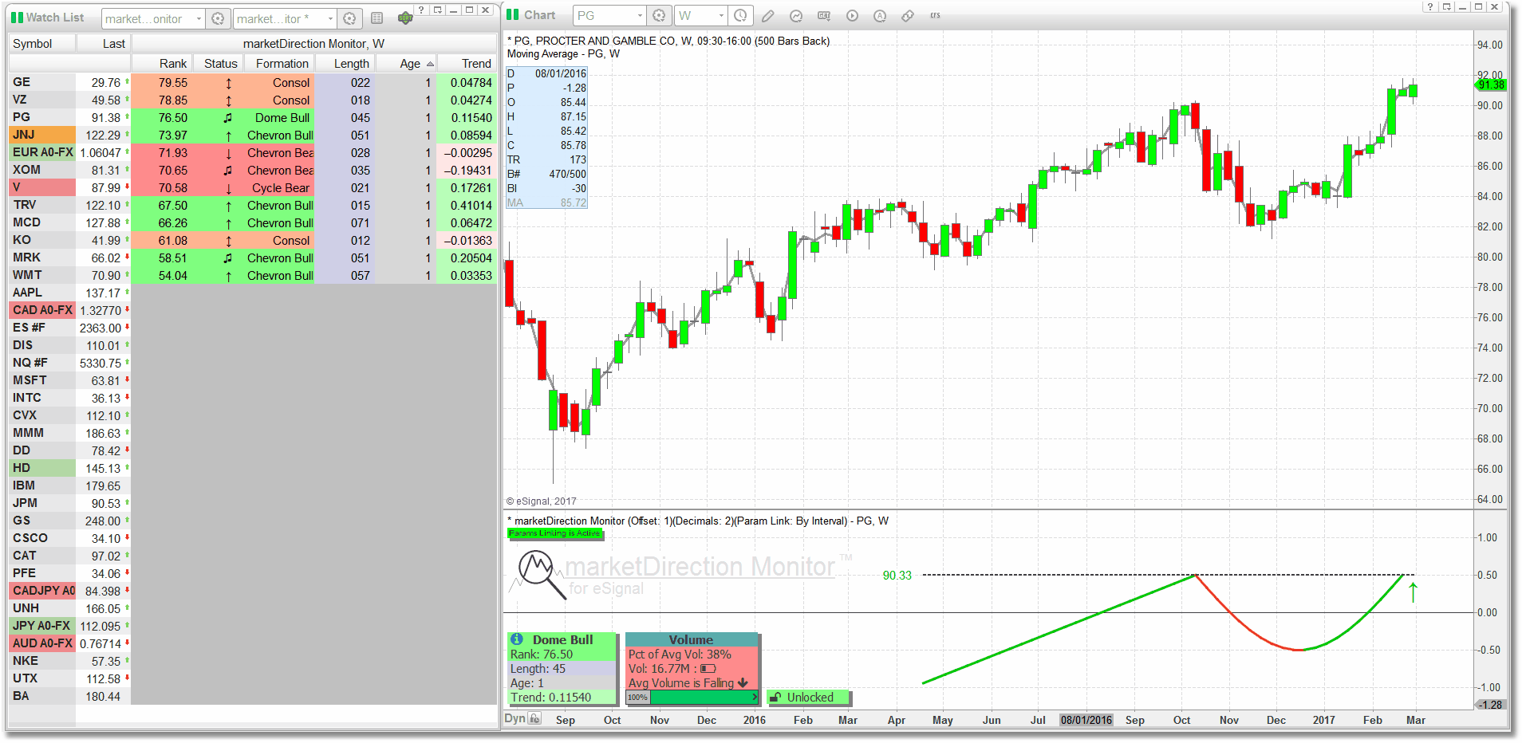This screenshot has width=1522, height=743.
Task: Click the interval clock icon
Action: pyautogui.click(x=740, y=16)
